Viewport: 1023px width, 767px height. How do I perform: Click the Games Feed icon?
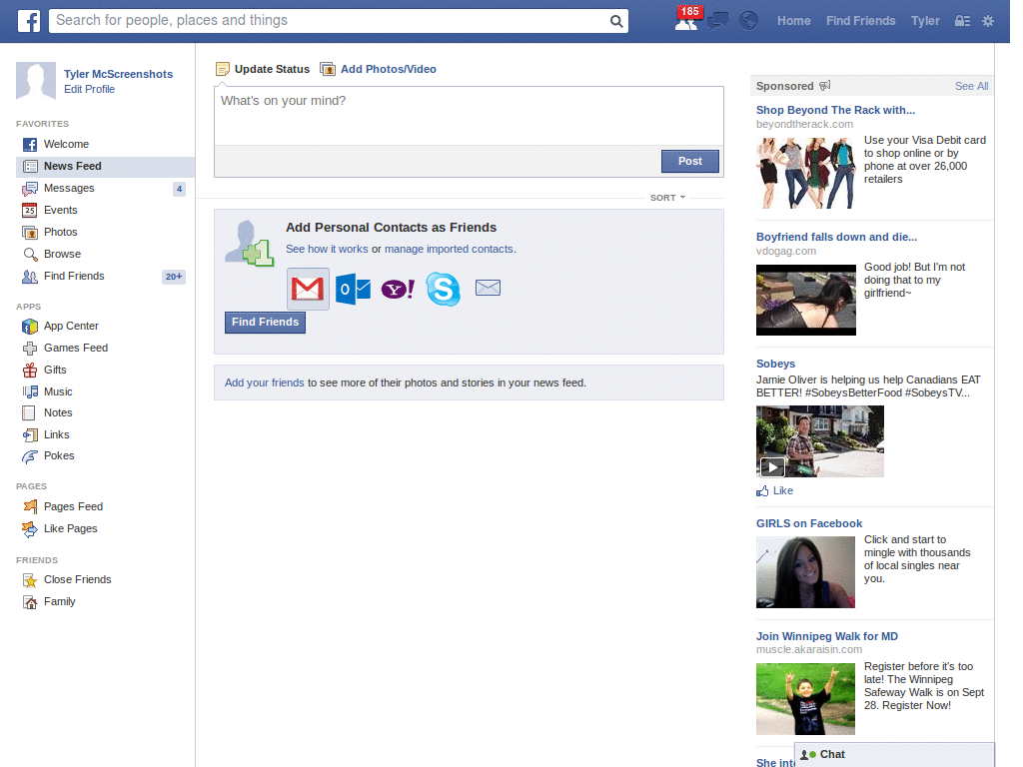pos(30,349)
